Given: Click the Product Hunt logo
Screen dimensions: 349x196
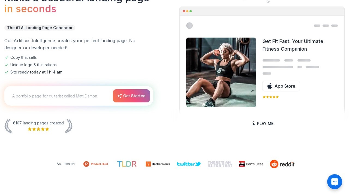Looking at the screenshot, I should click(96, 164).
